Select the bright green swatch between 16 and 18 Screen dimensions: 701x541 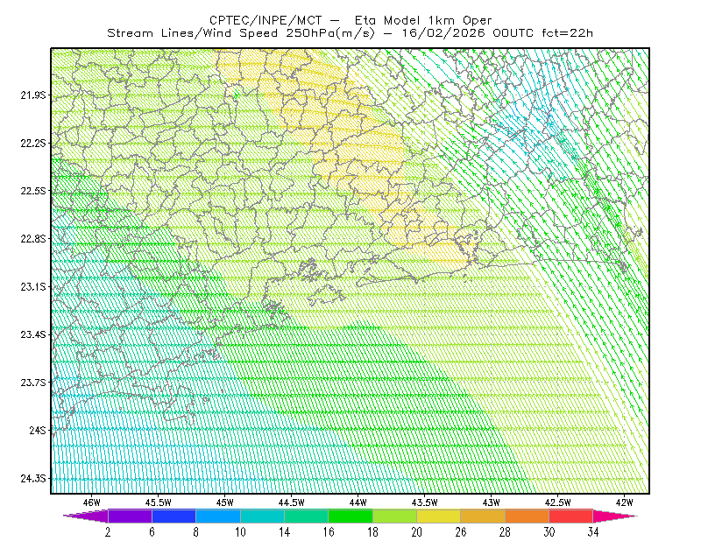point(350,516)
